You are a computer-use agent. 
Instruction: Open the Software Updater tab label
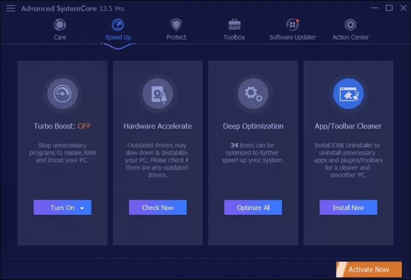click(293, 37)
